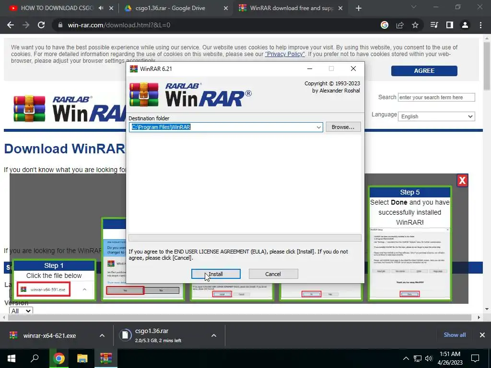Click the Step 5 installation thumbnail
The width and height of the screenshot is (491, 368).
(x=409, y=243)
